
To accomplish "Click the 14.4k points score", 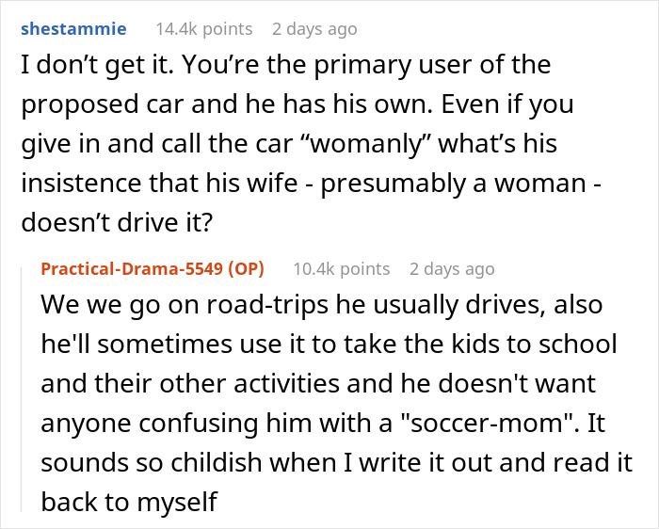I will coord(204,29).
